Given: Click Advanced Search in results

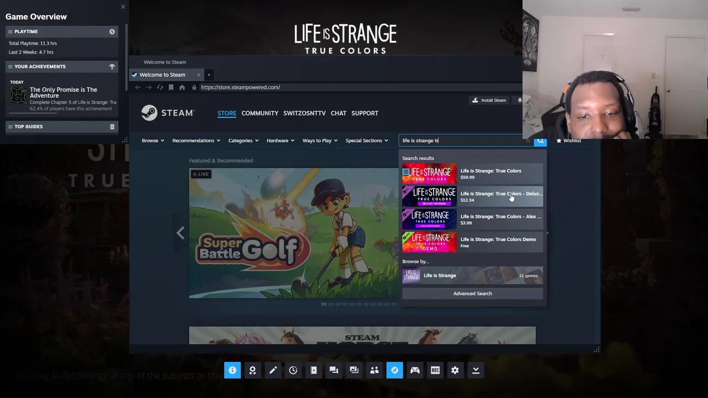Looking at the screenshot, I should point(472,294).
